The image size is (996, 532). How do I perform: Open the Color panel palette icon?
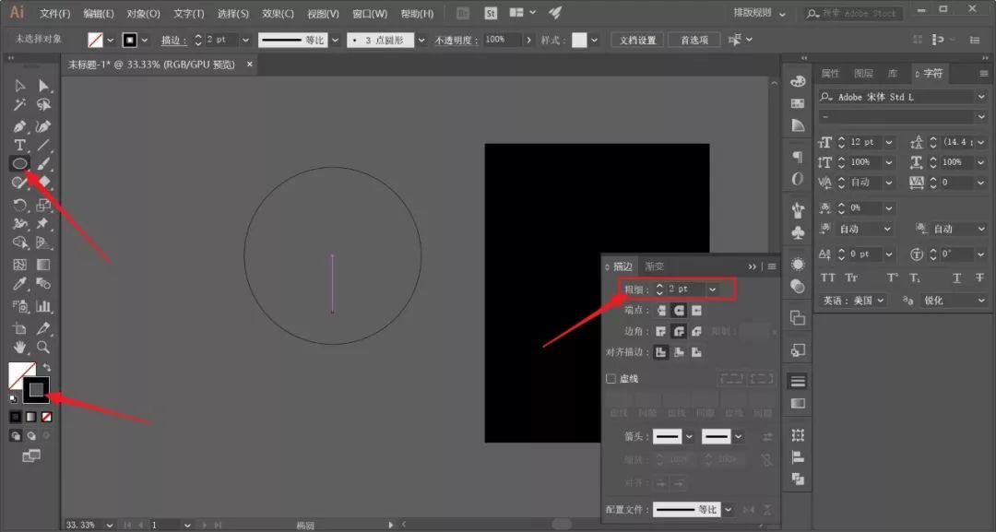pyautogui.click(x=798, y=81)
